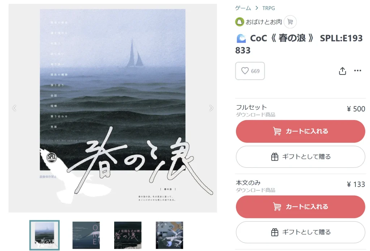Go to the ゲーム category breadcrumb
The image size is (370, 251).
pos(243,8)
